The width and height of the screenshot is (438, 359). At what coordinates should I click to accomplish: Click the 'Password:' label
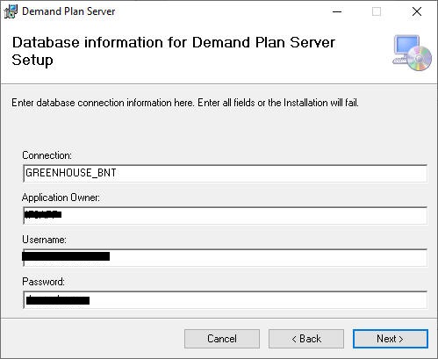coord(43,282)
